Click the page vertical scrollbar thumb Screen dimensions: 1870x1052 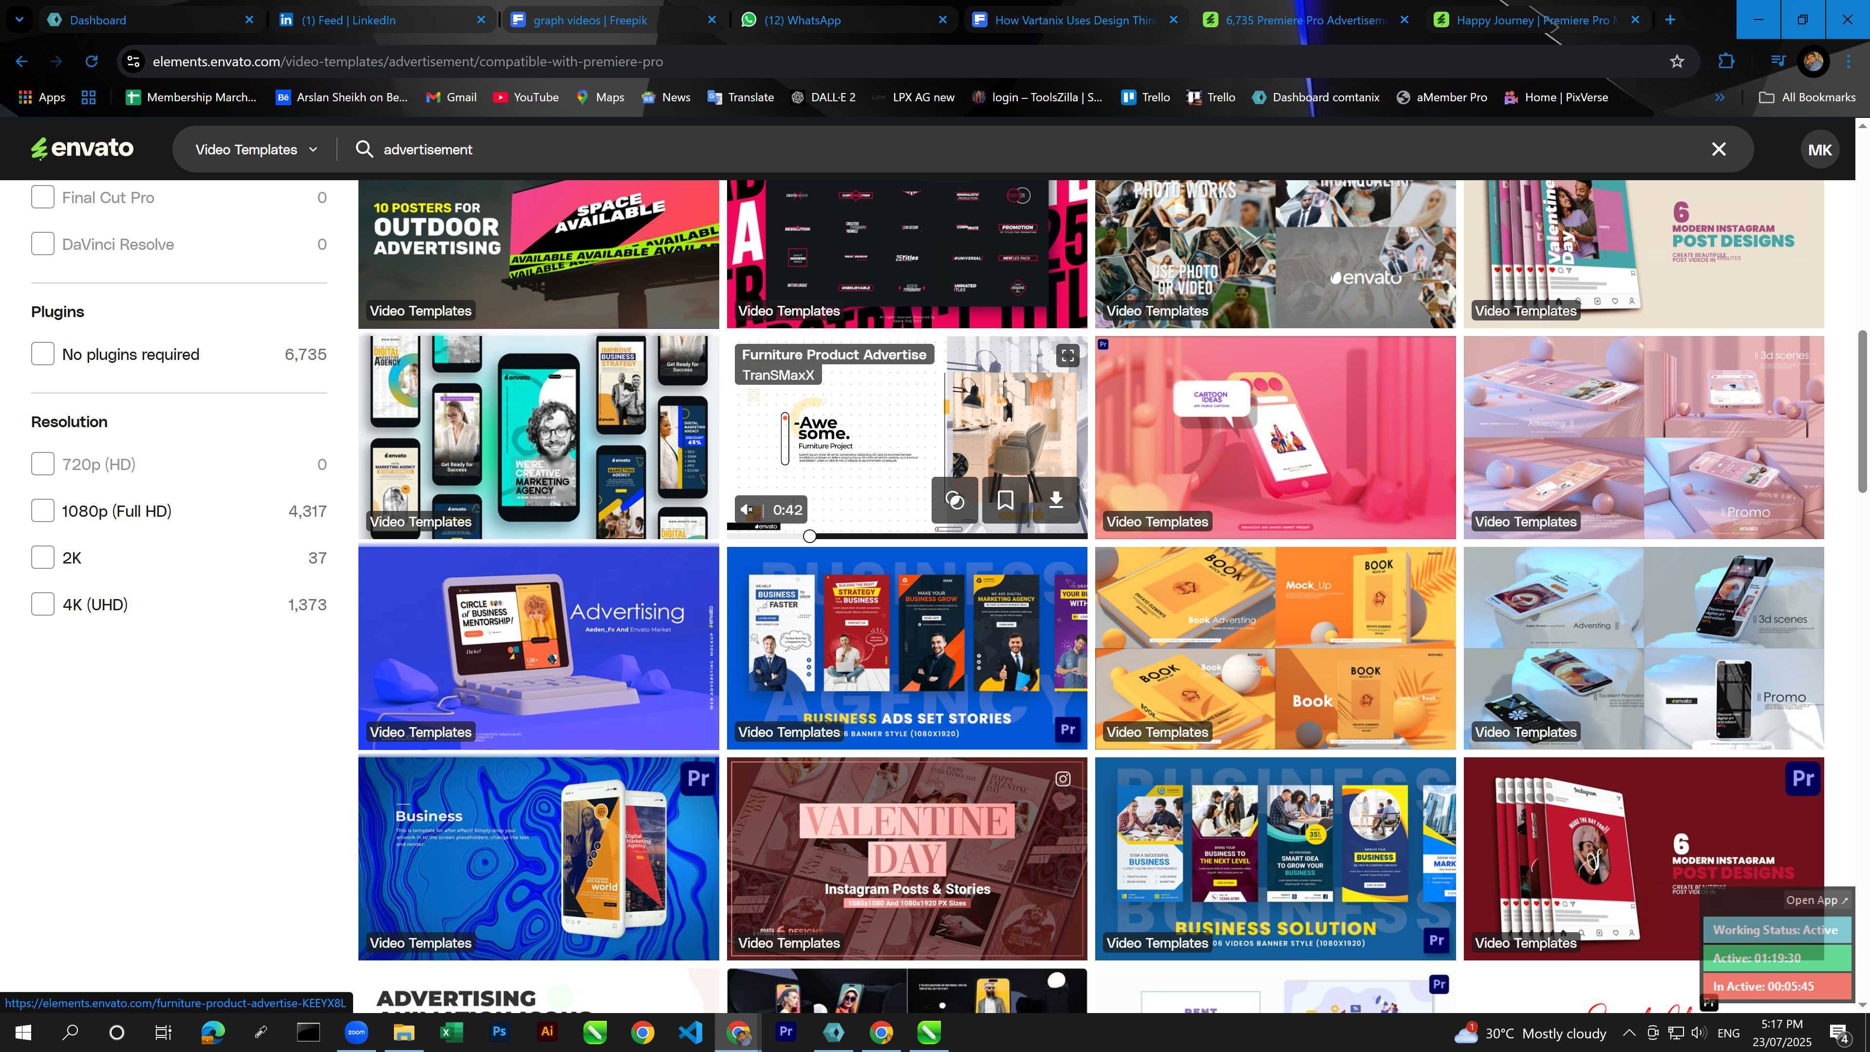1863,411
